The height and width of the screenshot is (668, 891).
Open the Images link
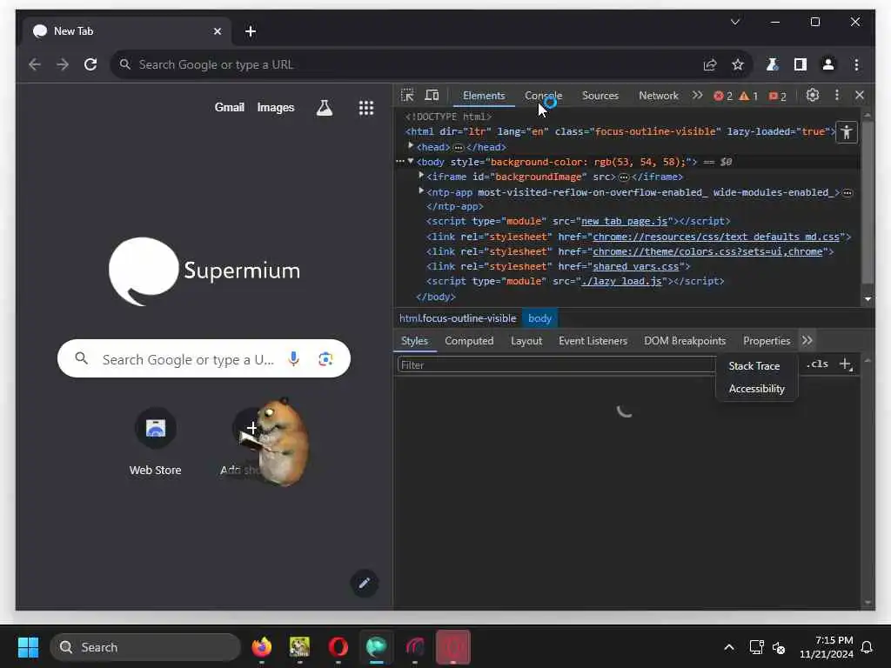point(276,107)
